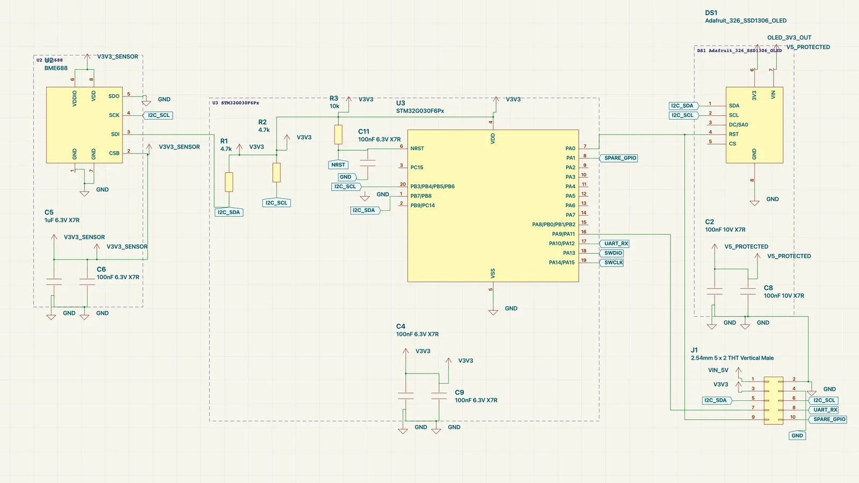Select the C4 capacitor symbol
The height and width of the screenshot is (483, 859).
coord(406,396)
